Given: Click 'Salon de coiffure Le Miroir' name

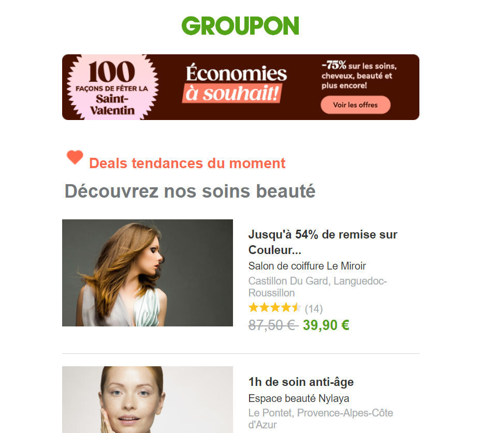Looking at the screenshot, I should (307, 266).
